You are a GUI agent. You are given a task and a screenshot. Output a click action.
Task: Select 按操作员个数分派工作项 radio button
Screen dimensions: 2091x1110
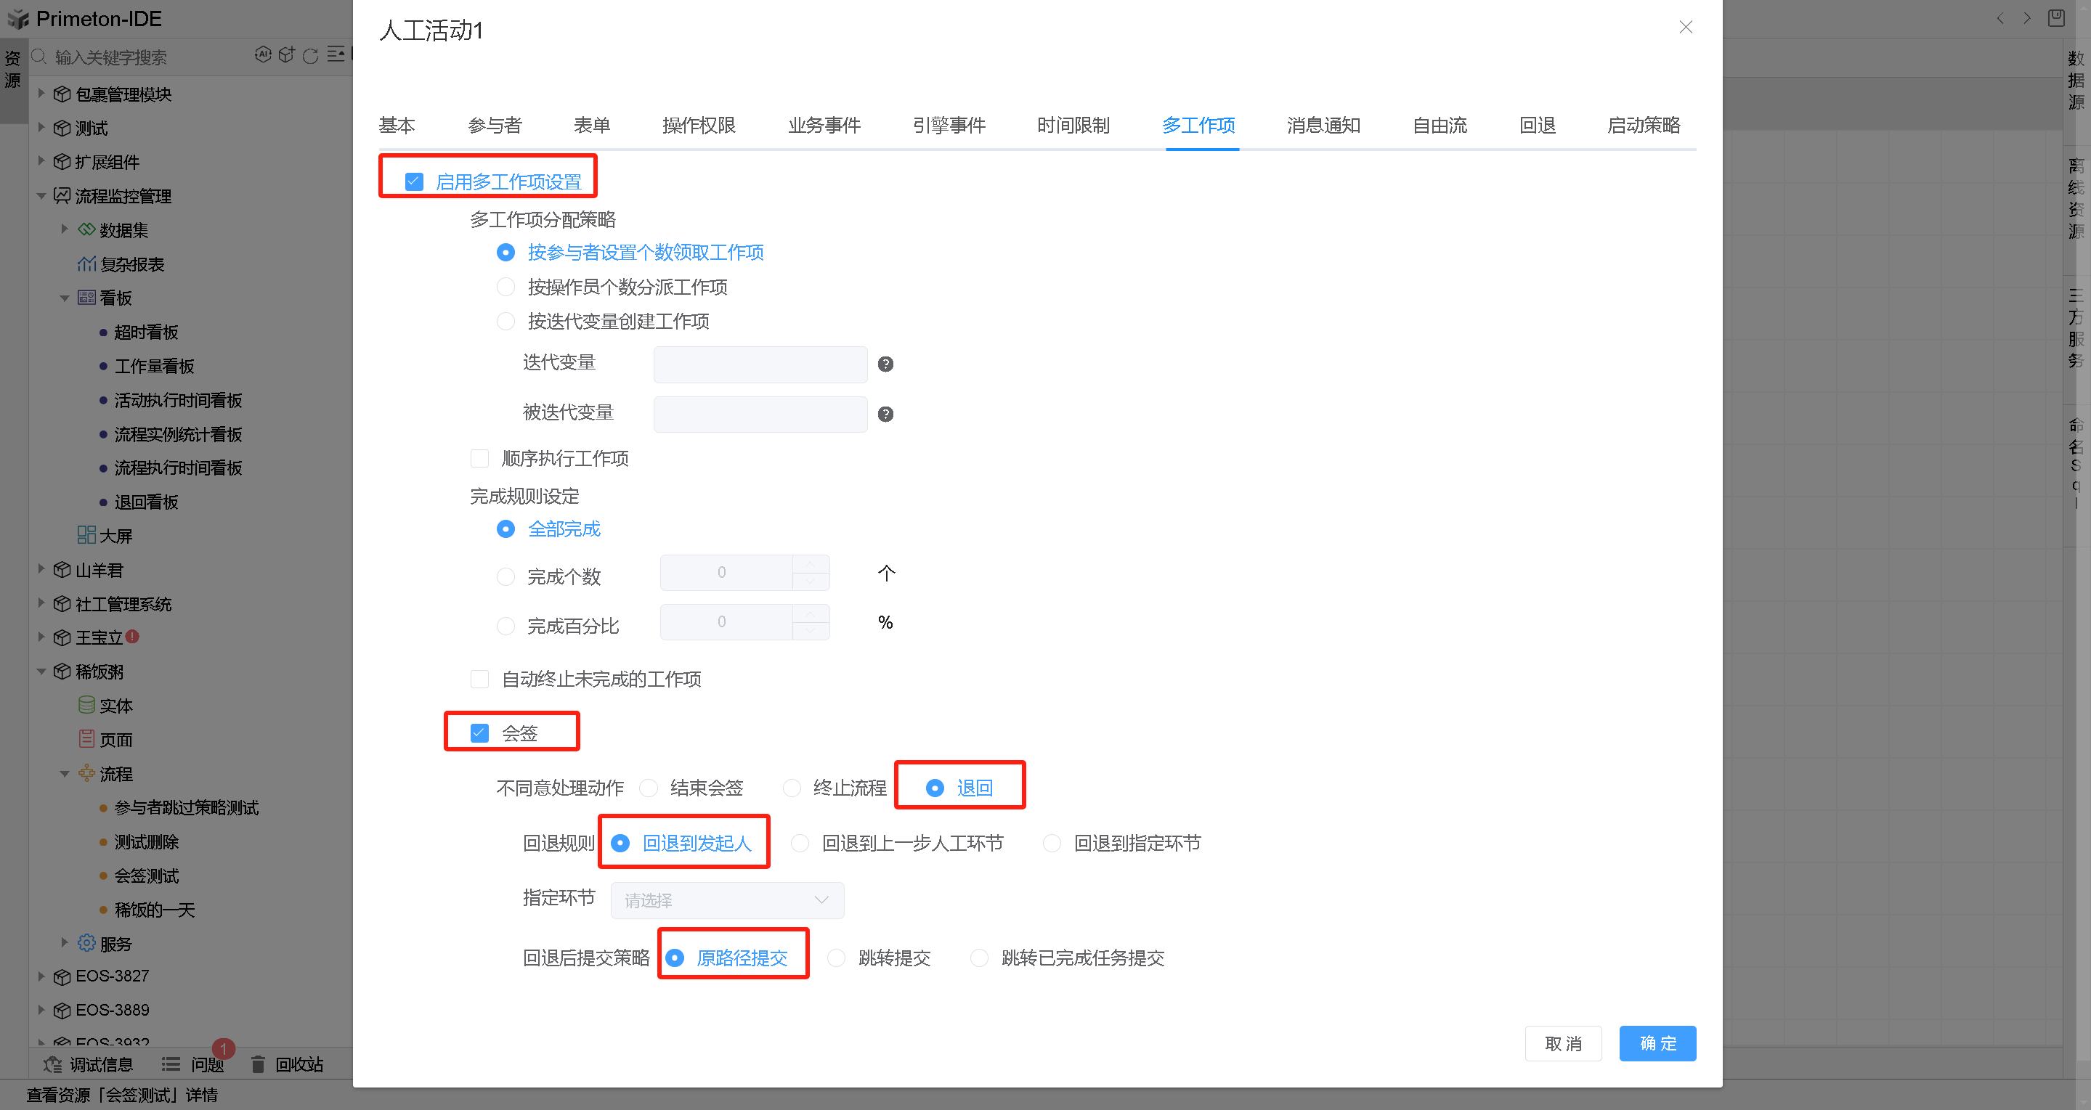pyautogui.click(x=506, y=287)
